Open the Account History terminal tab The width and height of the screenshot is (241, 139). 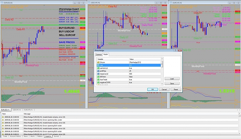coord(15,136)
